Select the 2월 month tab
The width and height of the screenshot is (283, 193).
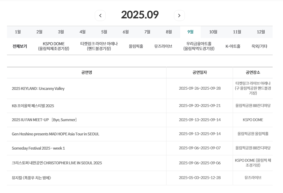click(x=39, y=32)
